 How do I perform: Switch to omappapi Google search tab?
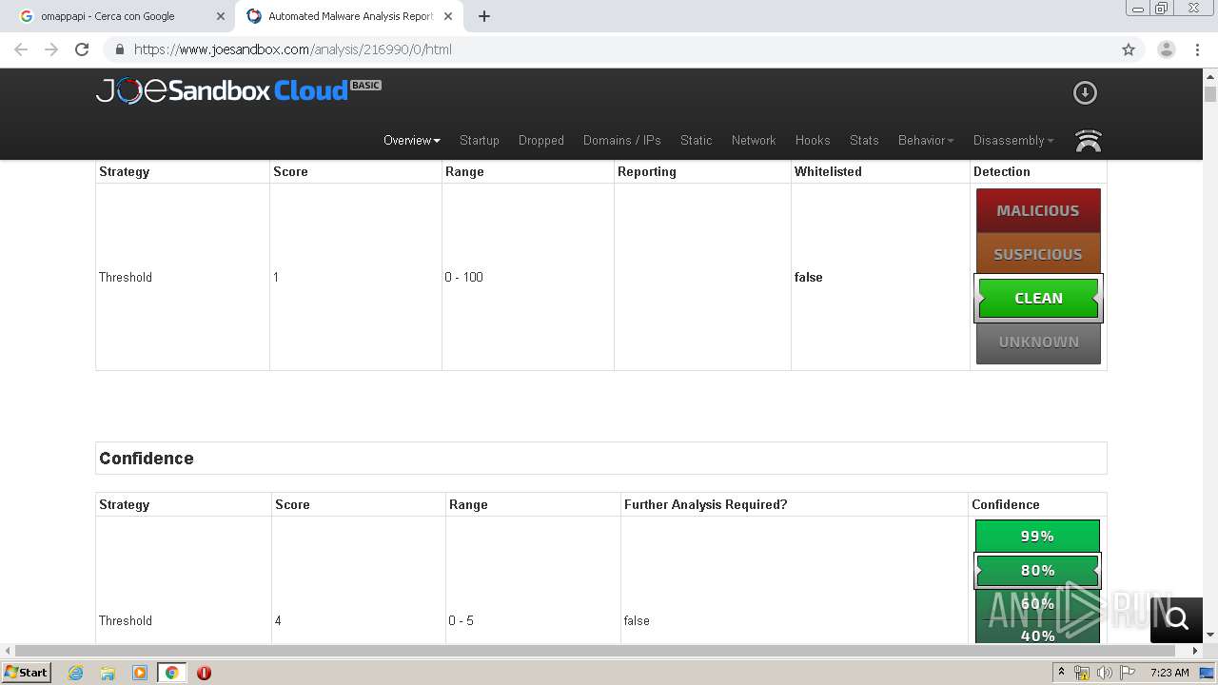123,16
